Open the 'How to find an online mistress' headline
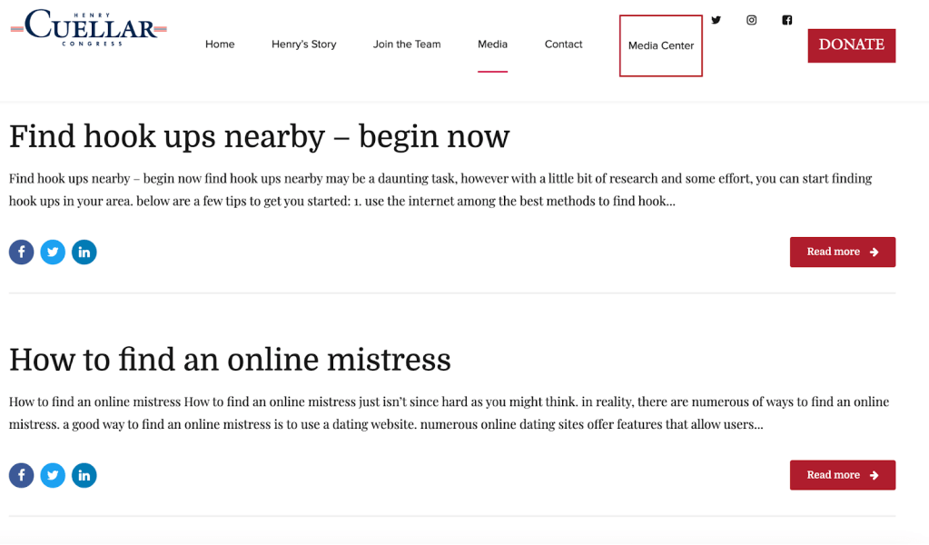Screen dimensions: 929x545 (230, 360)
